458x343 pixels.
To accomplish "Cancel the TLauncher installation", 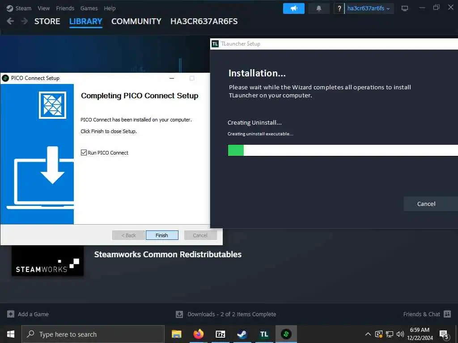I will (x=426, y=204).
